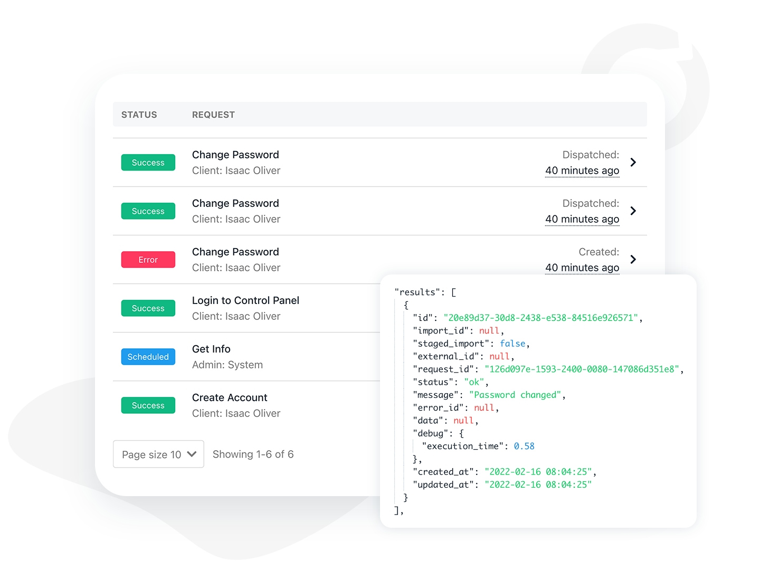
Task: Click the Success badge on second Change Password row
Action: coord(148,211)
